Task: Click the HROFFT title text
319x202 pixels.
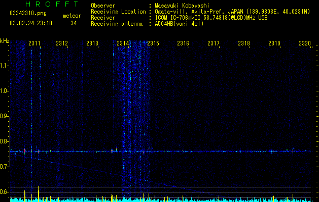Action: tap(52, 4)
